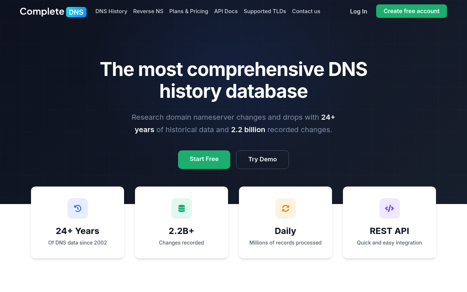Click the hero headline about DNS history
The height and width of the screenshot is (292, 467).
pyautogui.click(x=233, y=80)
